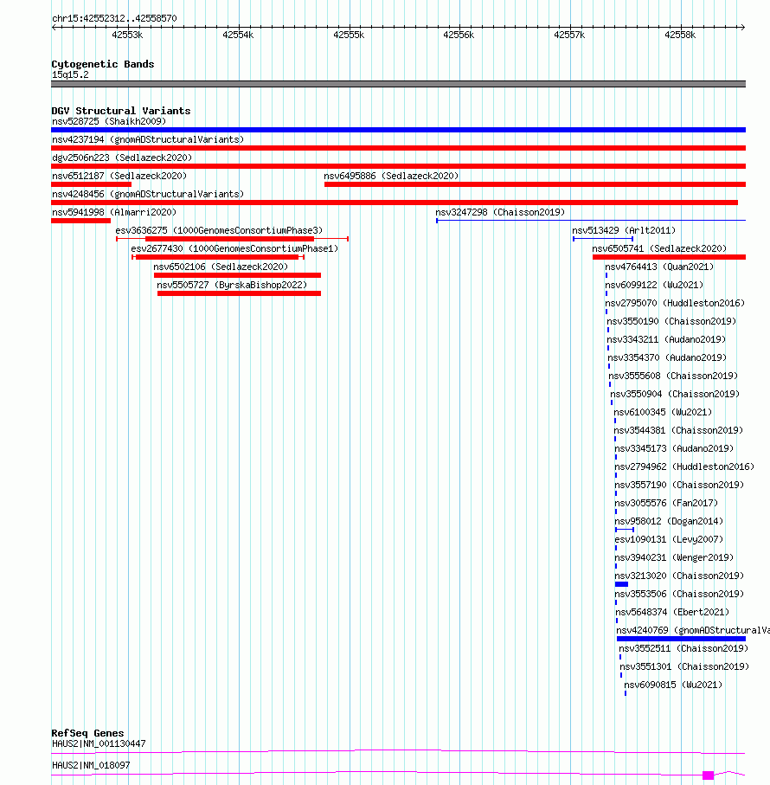Click the 42554k ruler position

coord(238,35)
